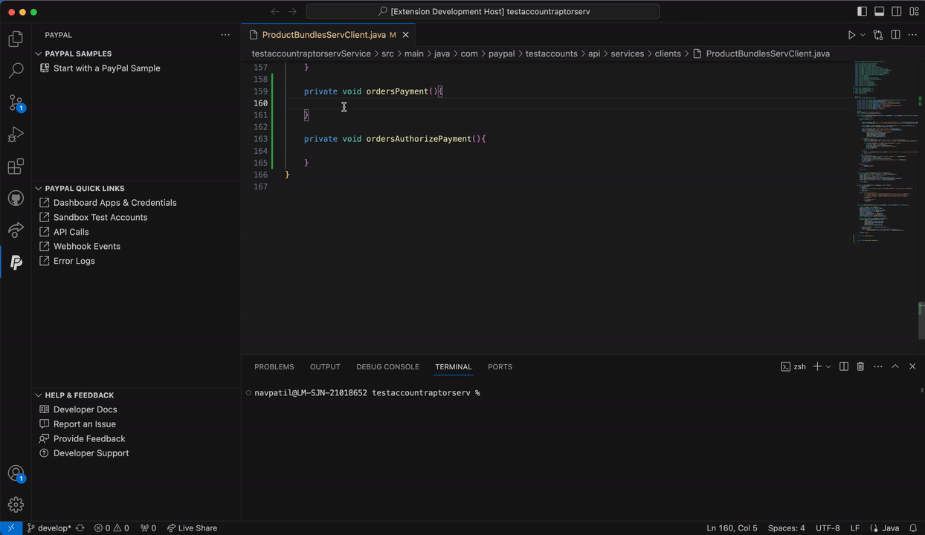Kill terminal using the trash icon
925x535 pixels.
[860, 366]
